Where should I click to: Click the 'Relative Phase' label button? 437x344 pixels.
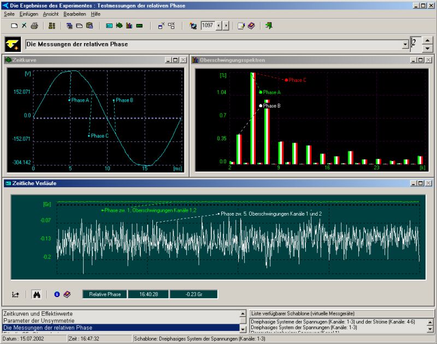(105, 294)
